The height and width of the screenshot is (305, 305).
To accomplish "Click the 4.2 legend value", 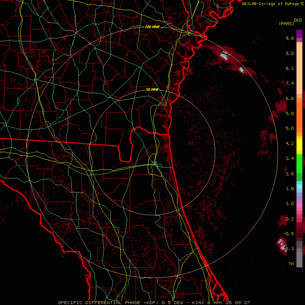I will (290, 144).
